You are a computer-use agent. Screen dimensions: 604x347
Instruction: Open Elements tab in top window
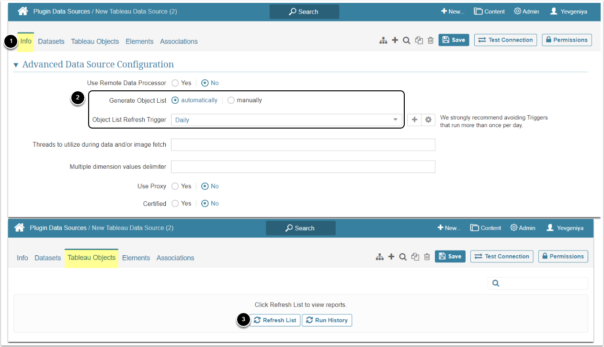pyautogui.click(x=139, y=42)
